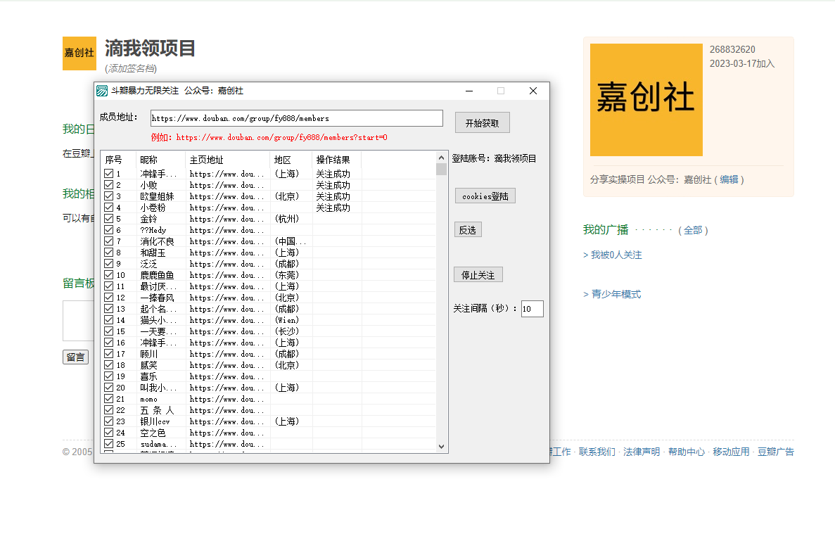Click the app icon in dialog title bar
835x541 pixels.
[x=102, y=91]
